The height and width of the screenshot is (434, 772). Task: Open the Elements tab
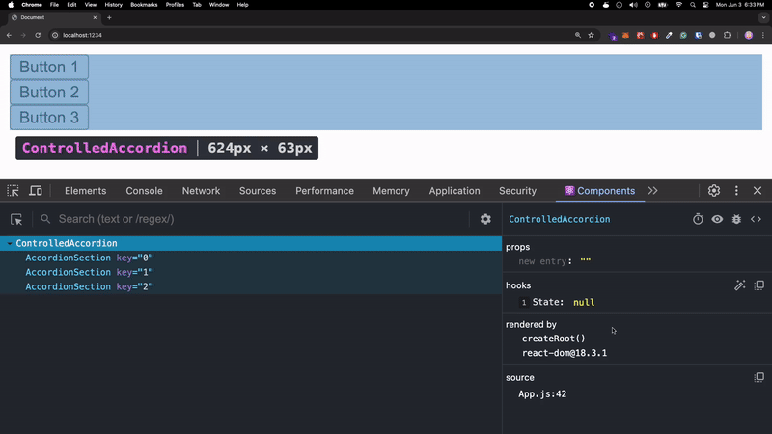pyautogui.click(x=85, y=191)
